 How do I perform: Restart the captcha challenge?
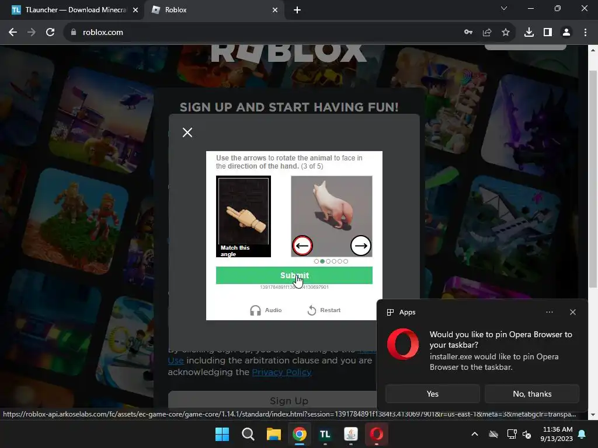324,310
